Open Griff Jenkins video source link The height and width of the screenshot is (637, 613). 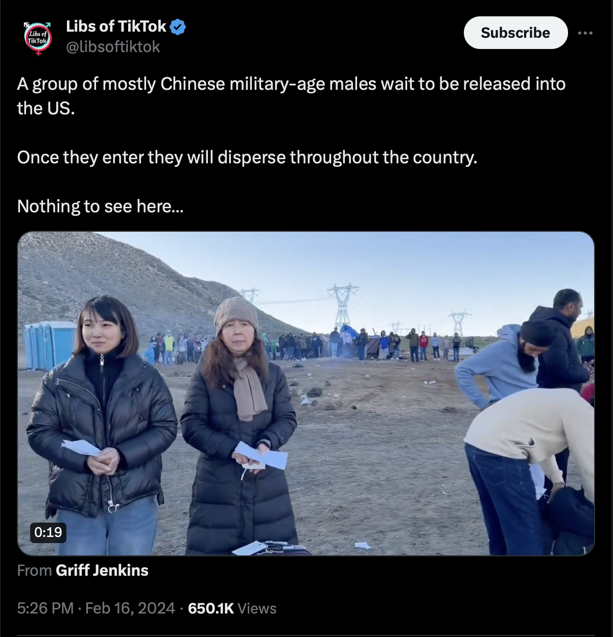pos(102,570)
